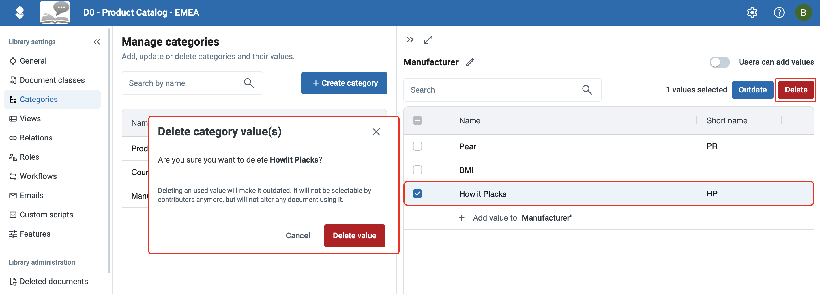Click the app logo in top-left corner
The image size is (820, 294).
point(20,13)
